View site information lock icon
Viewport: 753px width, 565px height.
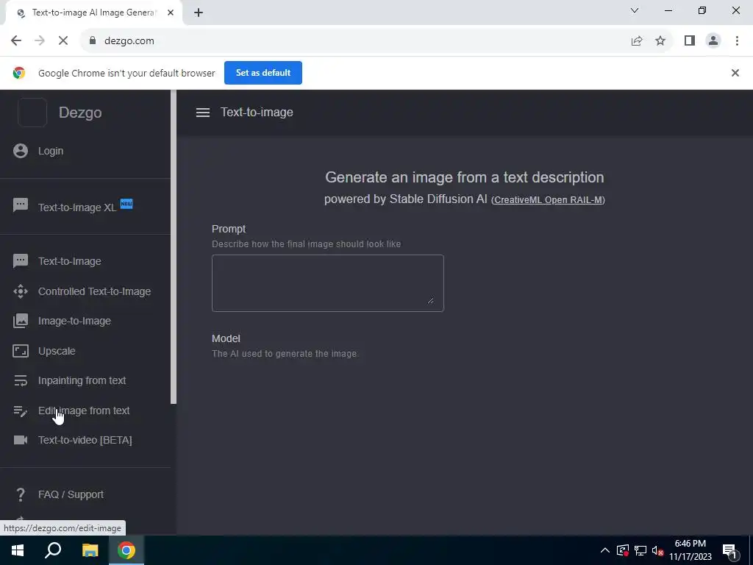pyautogui.click(x=93, y=41)
